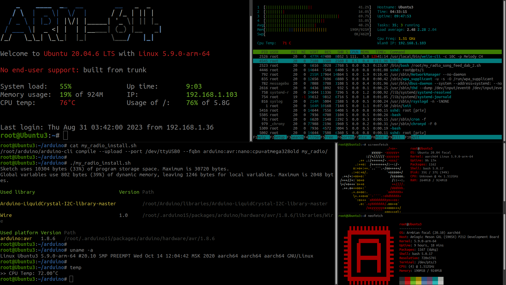
Task: Click F10 Quit in htop
Action: [x=415, y=137]
